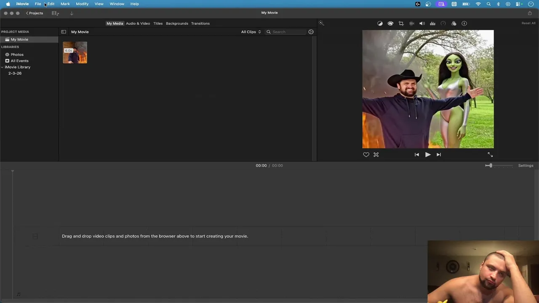Select the 6.0s clip thumbnail

click(x=75, y=53)
